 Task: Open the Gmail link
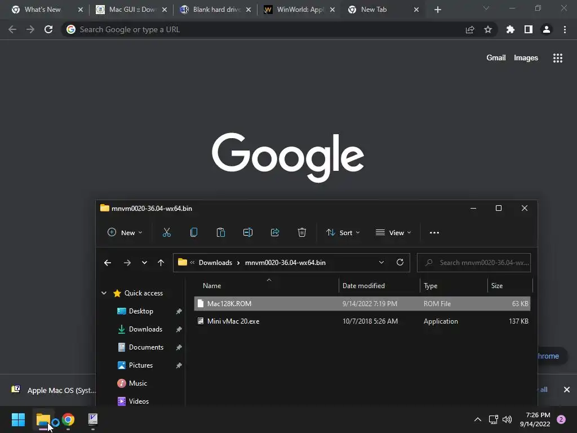496,58
